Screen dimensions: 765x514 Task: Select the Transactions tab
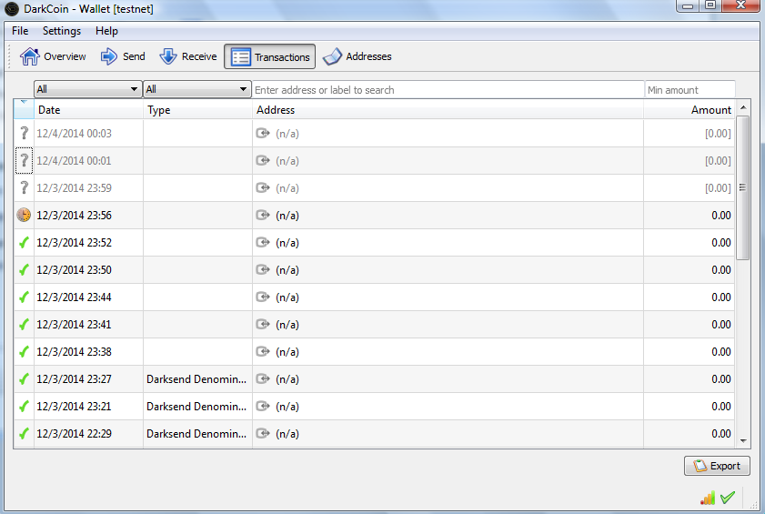(270, 57)
